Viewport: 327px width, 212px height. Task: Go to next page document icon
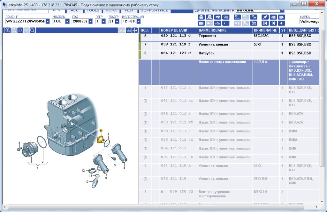pos(281,17)
